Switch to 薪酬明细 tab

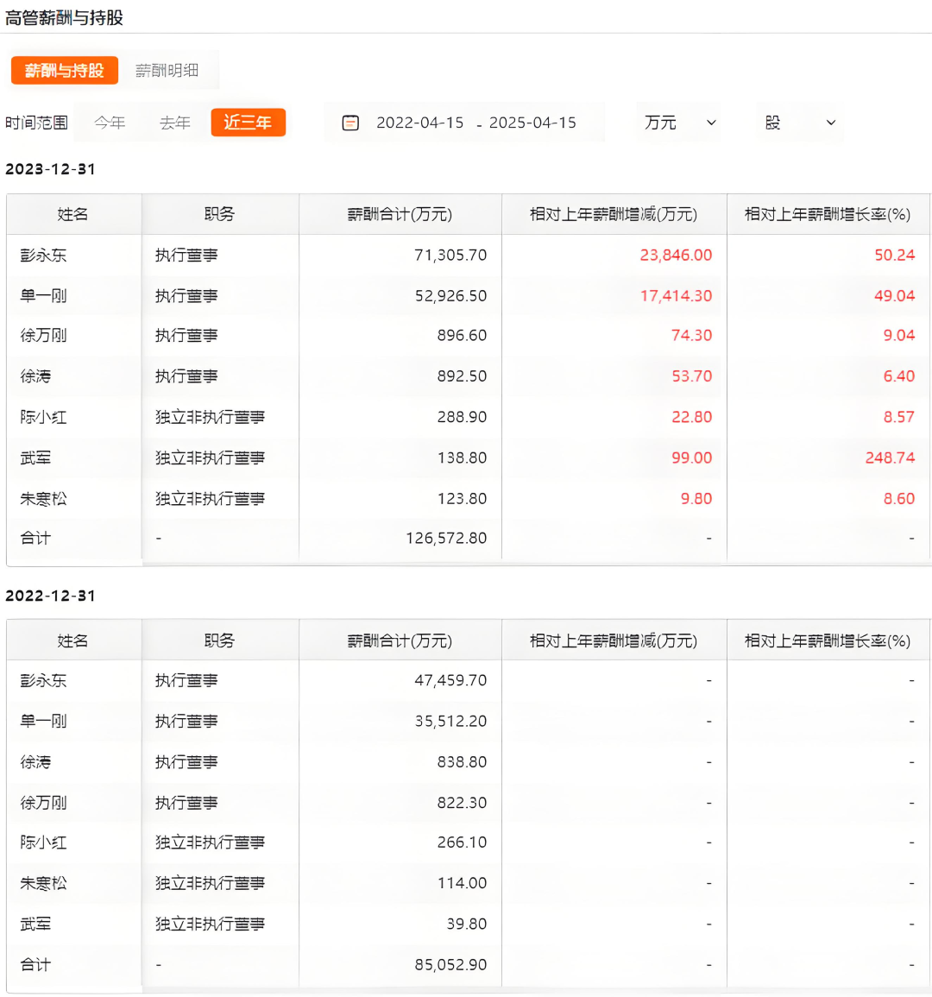click(167, 71)
